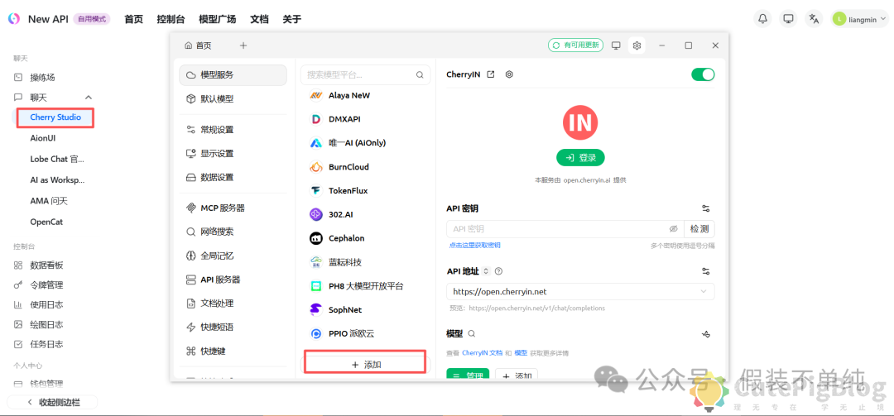Open 模型广场 in the top navigation
894x416 pixels.
[x=217, y=19]
